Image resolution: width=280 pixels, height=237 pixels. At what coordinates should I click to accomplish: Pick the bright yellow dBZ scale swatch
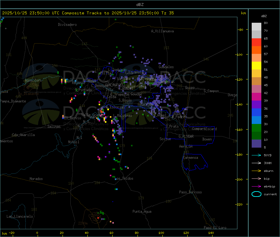256,65
